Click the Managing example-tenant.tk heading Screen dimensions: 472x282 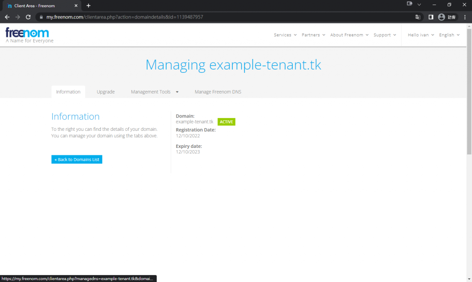233,65
